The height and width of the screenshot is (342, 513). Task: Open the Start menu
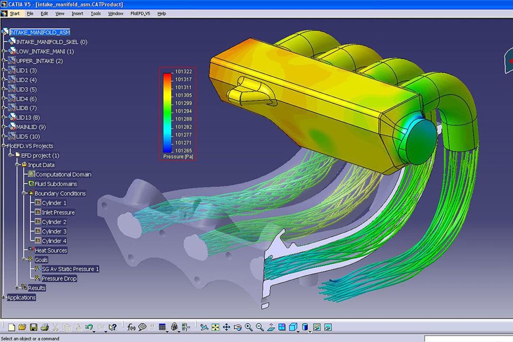tap(14, 13)
